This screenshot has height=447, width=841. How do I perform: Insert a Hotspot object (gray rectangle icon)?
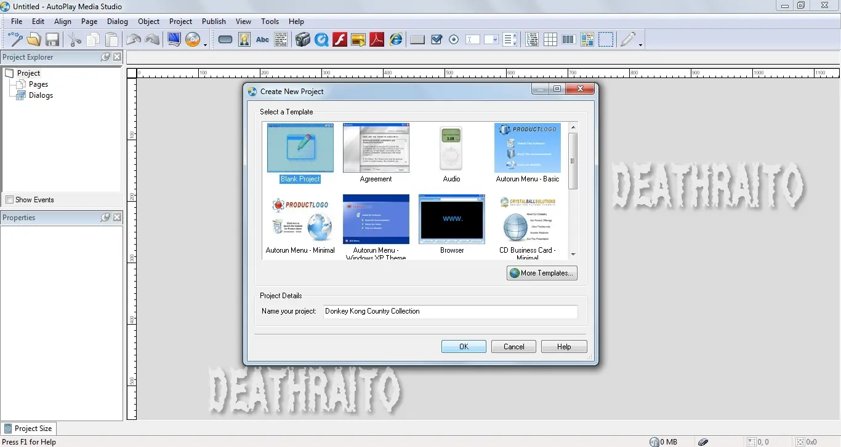(417, 40)
